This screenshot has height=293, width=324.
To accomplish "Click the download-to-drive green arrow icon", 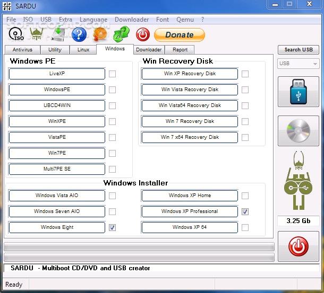I will 58,34.
